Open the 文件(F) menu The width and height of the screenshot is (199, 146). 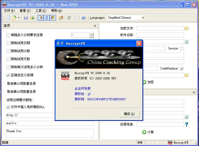tap(9, 11)
